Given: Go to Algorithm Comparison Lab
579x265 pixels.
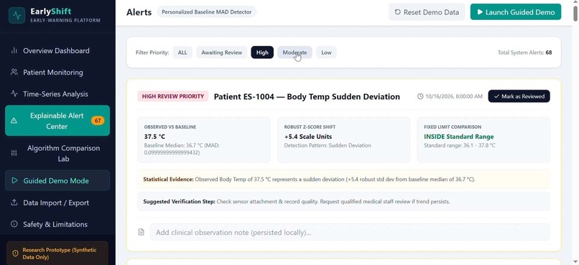Looking at the screenshot, I should tap(57, 153).
